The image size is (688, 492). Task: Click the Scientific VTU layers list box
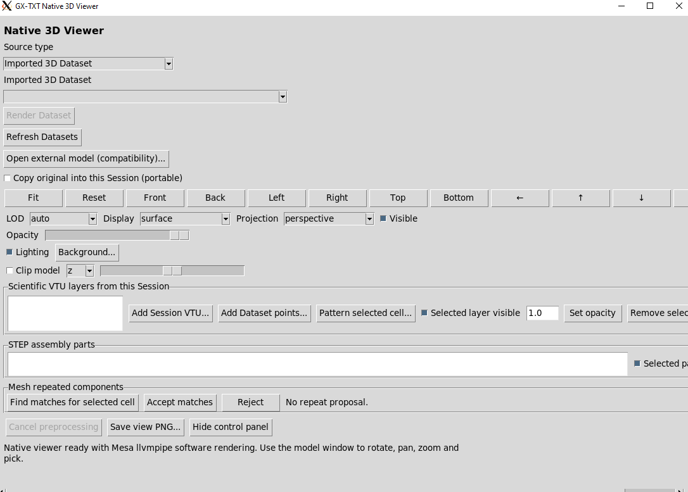[65, 313]
